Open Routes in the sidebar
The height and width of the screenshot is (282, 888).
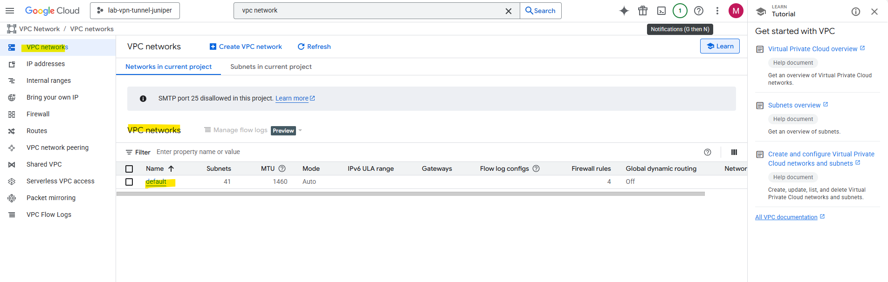coord(58,131)
